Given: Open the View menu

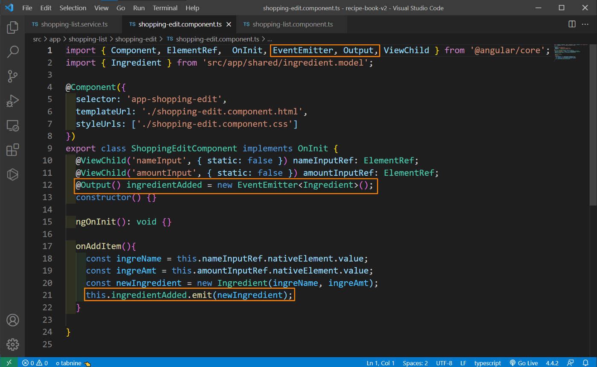Looking at the screenshot, I should click(x=101, y=8).
